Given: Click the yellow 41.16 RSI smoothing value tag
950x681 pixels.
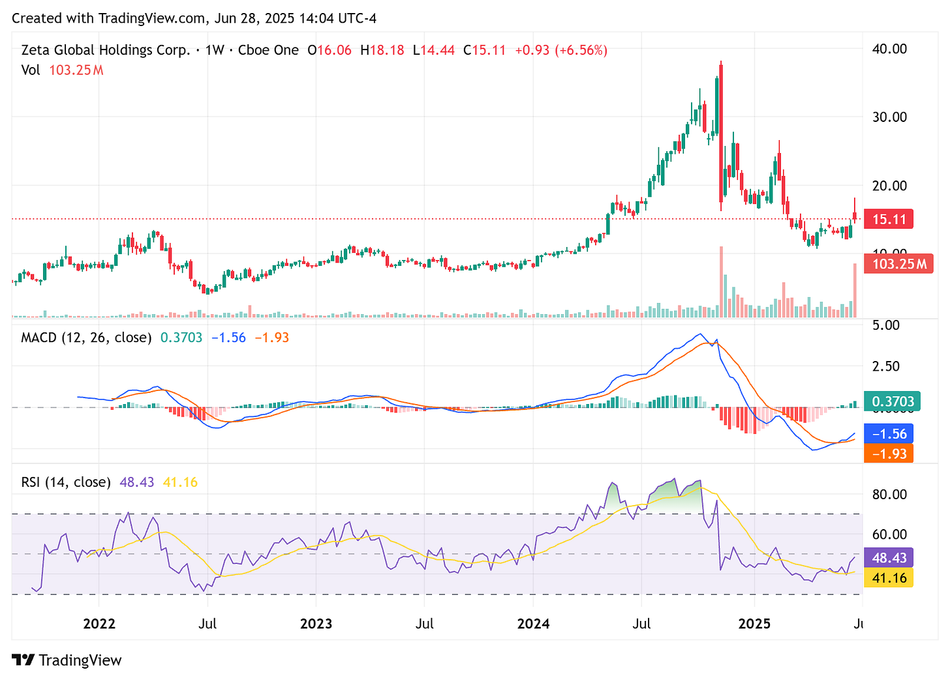Looking at the screenshot, I should pyautogui.click(x=888, y=577).
